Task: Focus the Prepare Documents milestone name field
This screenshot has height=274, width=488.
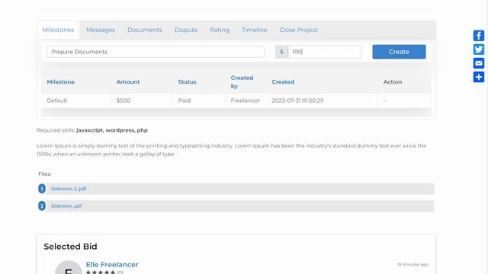Action: click(156, 52)
